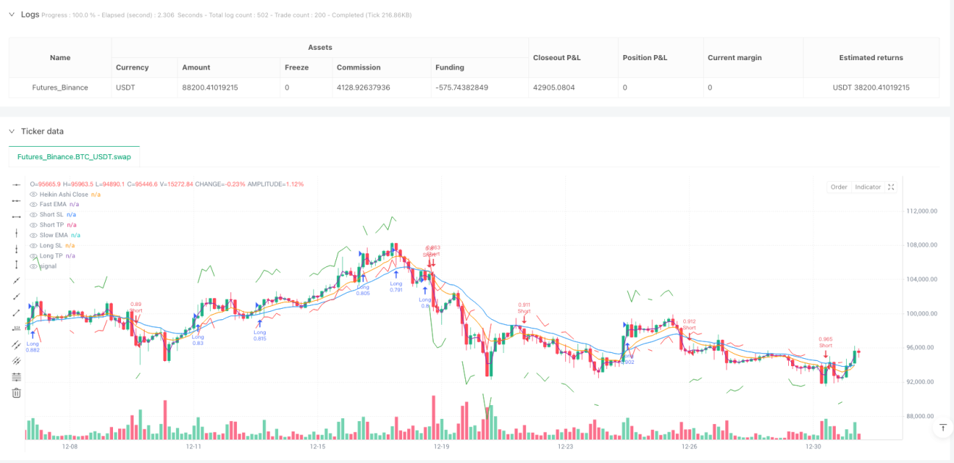
Task: Click the scroll-to-top arrow button
Action: tap(943, 427)
